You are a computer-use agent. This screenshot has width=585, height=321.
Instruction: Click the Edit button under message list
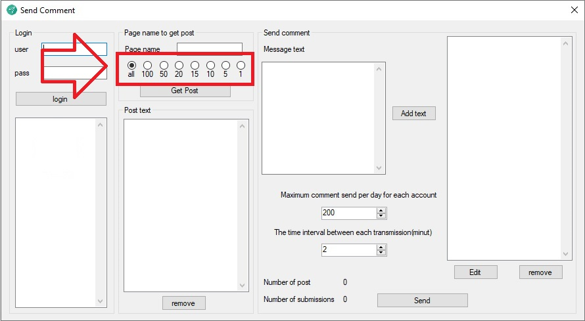(x=475, y=272)
